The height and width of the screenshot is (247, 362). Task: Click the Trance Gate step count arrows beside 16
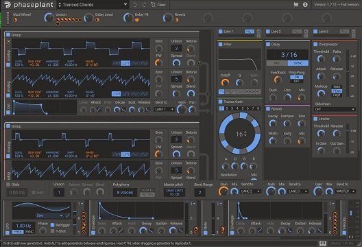pyautogui.click(x=245, y=134)
